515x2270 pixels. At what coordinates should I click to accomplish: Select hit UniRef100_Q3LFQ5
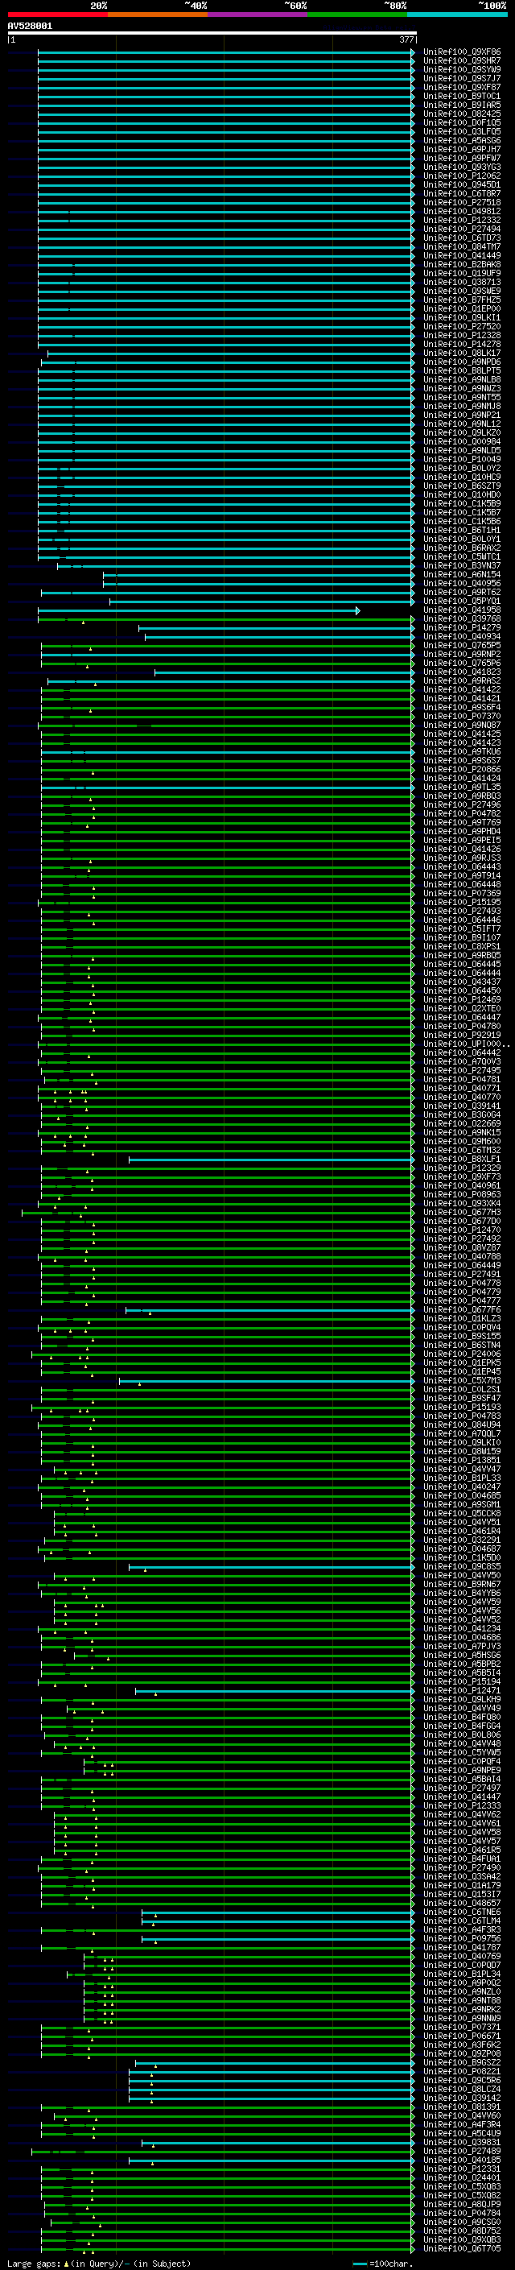coord(461,131)
